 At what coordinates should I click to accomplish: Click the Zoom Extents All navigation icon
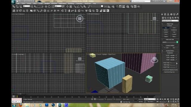point(178,99)
